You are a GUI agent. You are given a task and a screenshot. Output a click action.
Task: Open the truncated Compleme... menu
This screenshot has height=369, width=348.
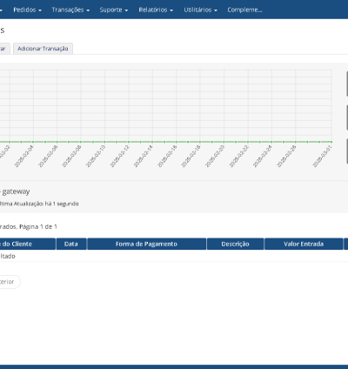point(244,10)
